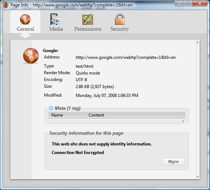Select the Monday, July 07, 2008 modified value
The height and width of the screenshot is (190, 210).
click(x=107, y=96)
